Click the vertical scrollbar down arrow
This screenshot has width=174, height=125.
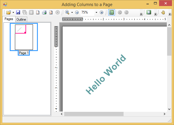(x=169, y=109)
